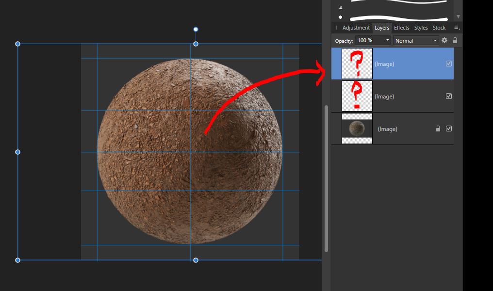
Task: Click the triangle below the brushes panel scrollbar
Action: point(458,16)
